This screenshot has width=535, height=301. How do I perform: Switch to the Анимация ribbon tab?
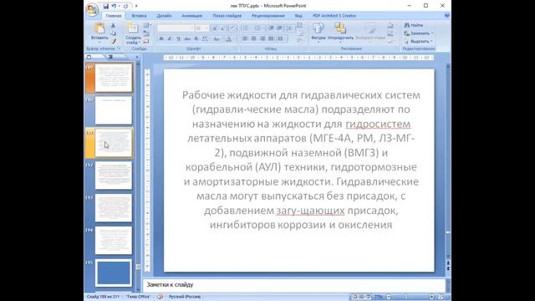coord(191,16)
